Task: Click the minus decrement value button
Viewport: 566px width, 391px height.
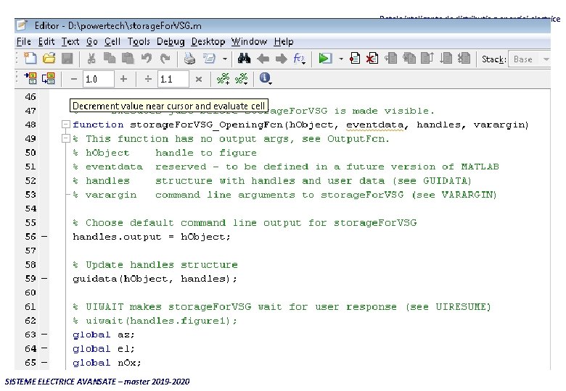Action: 74,78
